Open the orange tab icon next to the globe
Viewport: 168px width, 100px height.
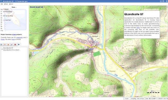pyautogui.click(x=5, y=45)
